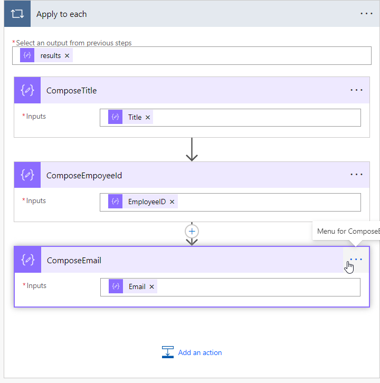Remove the Title token from Inputs
This screenshot has width=380, height=383.
(x=148, y=118)
